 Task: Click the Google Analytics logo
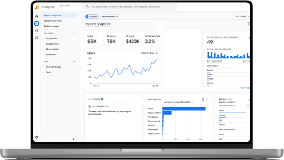[37, 7]
